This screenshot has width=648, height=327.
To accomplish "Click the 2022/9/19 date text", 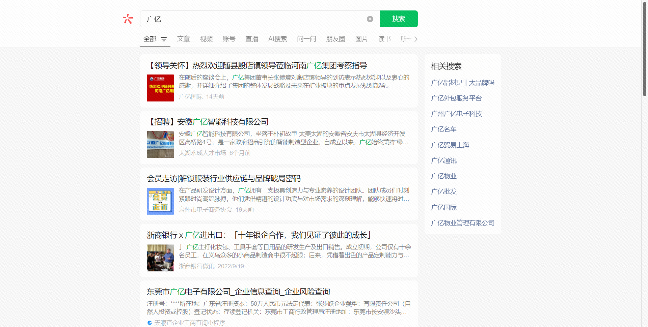I will tap(231, 266).
